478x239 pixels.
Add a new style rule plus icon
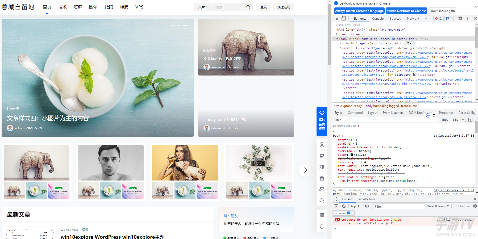pos(463,120)
